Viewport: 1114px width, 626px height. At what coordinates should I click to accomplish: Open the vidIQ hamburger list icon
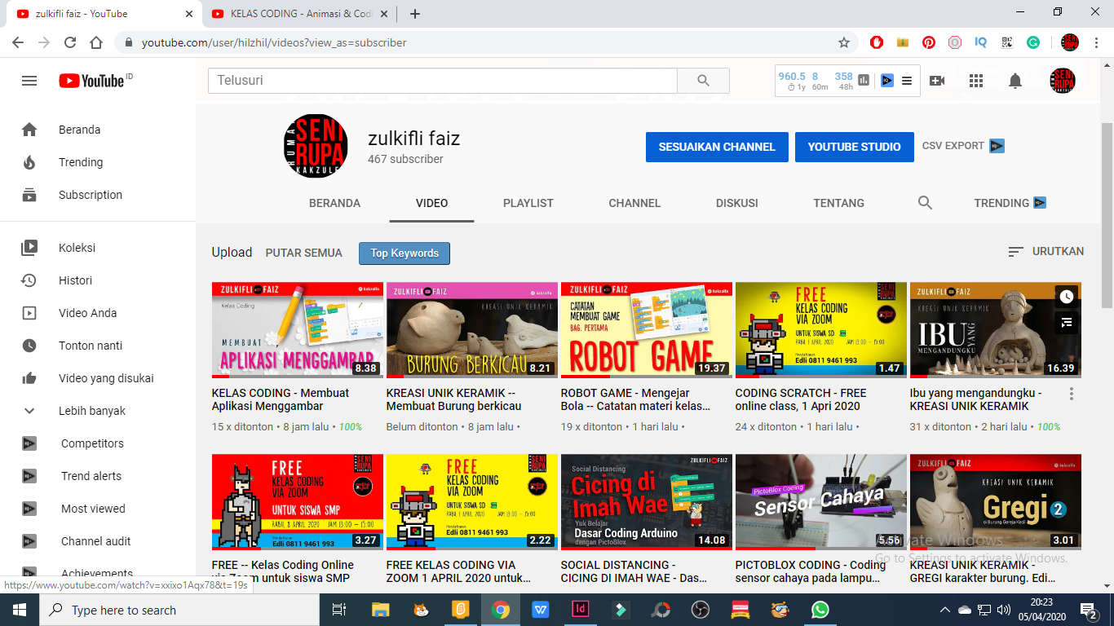click(907, 81)
